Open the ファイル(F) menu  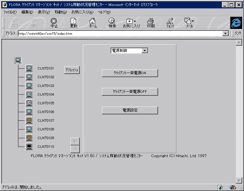tap(10, 12)
